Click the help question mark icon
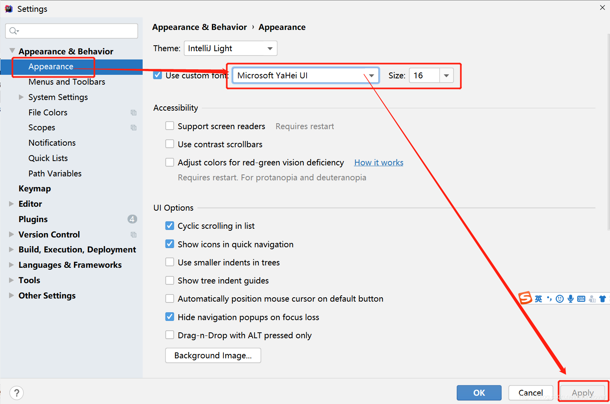The image size is (610, 404). click(17, 393)
